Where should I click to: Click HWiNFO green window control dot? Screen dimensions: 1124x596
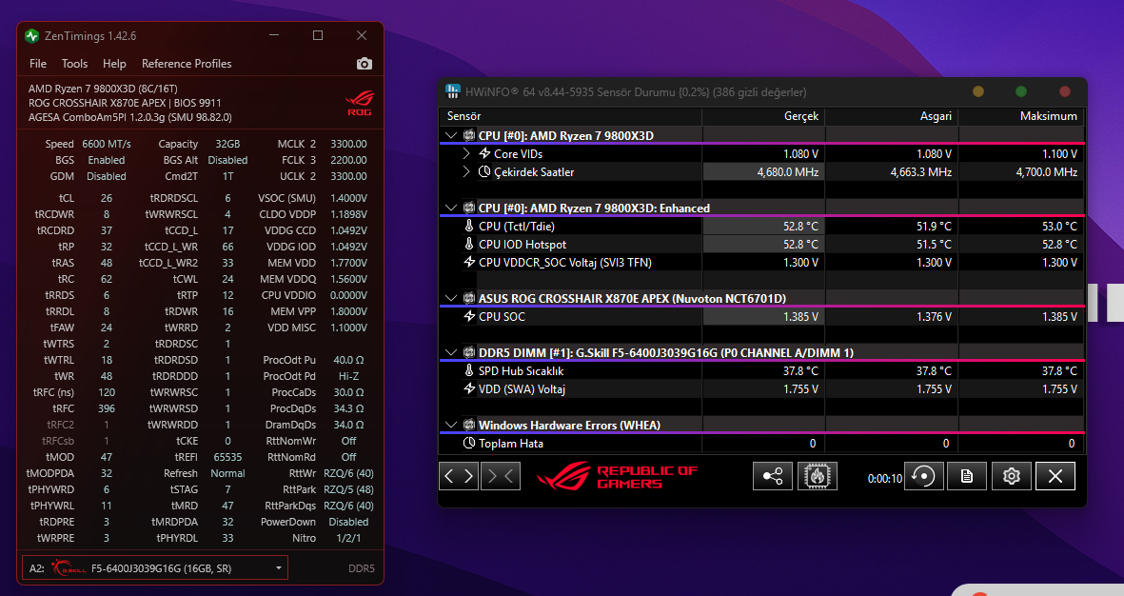point(1021,91)
